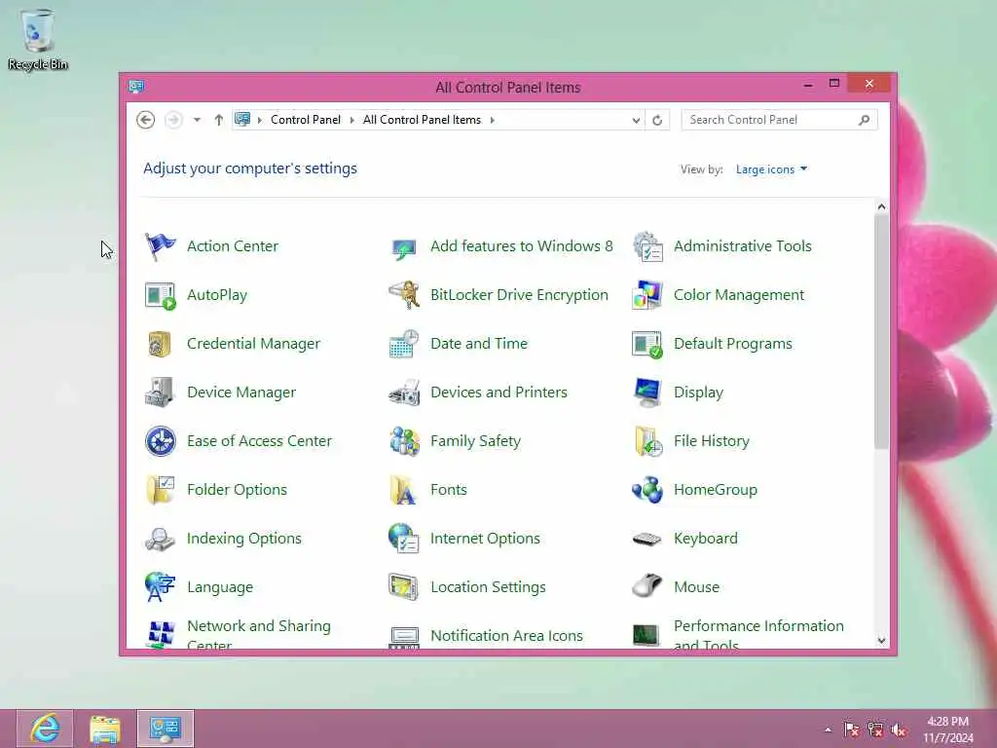Click the scrollbar up arrow

(881, 206)
